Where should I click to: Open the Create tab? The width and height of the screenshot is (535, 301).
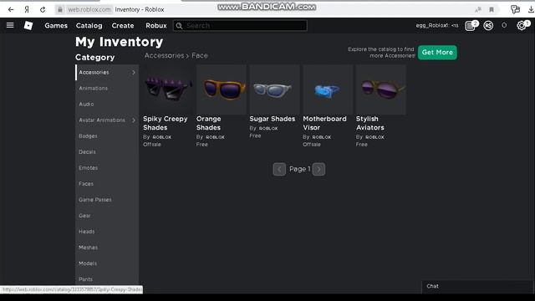tap(123, 26)
